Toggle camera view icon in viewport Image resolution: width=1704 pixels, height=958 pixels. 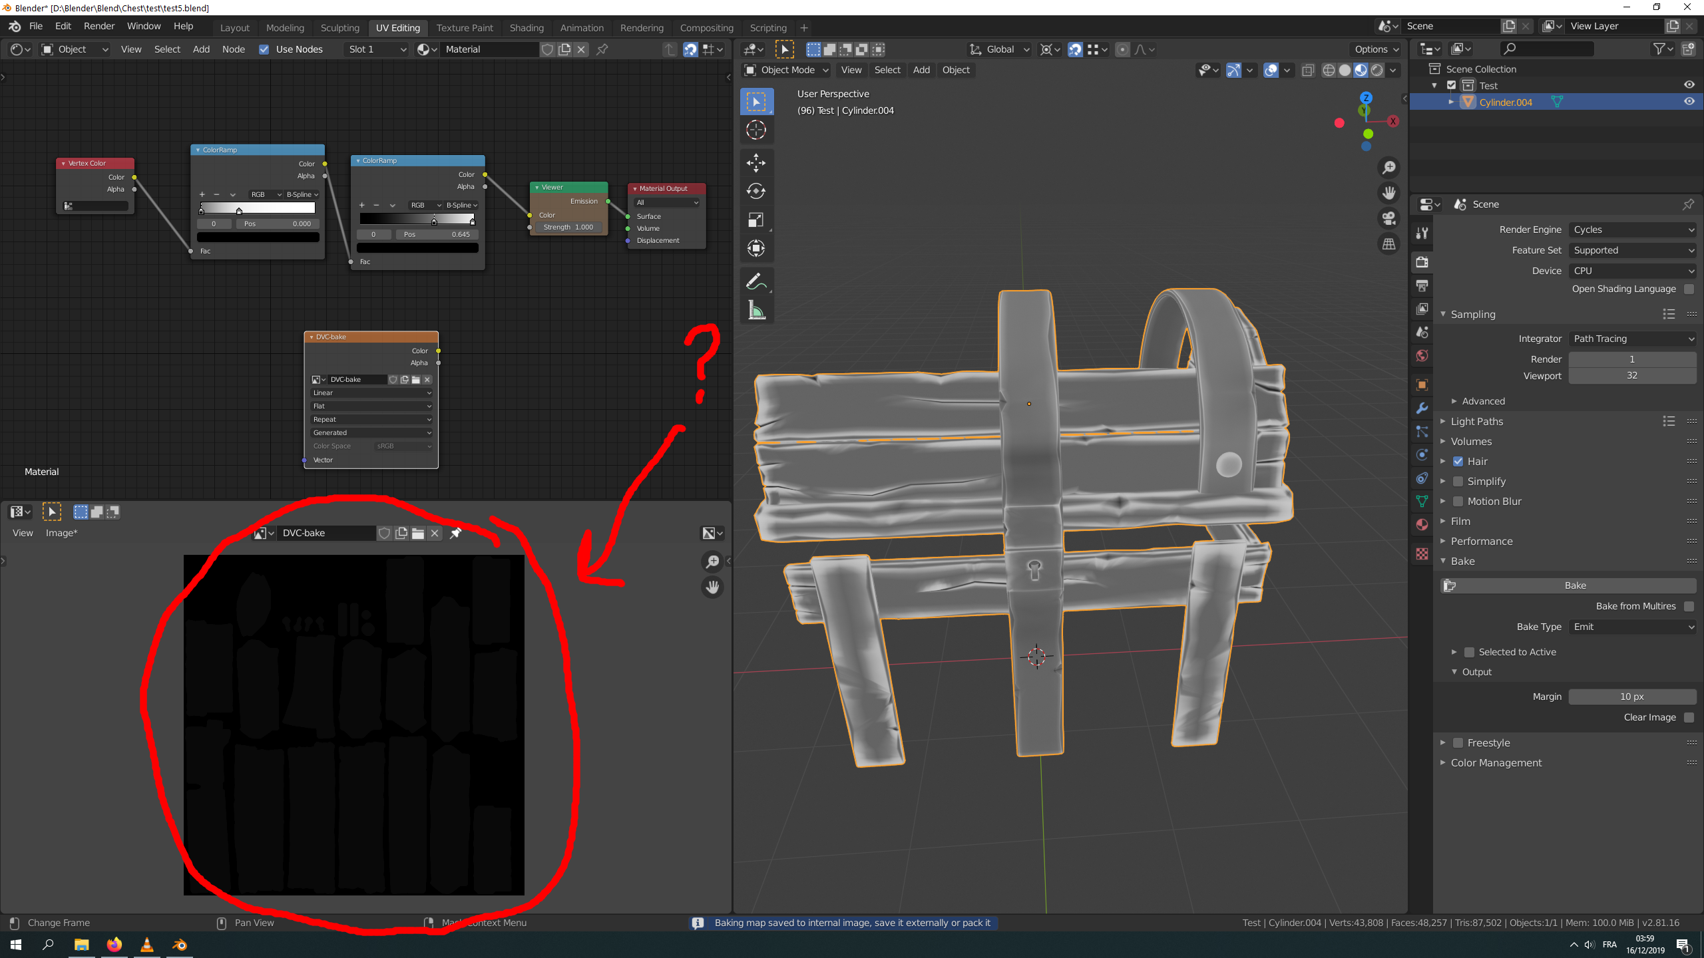pos(1388,218)
